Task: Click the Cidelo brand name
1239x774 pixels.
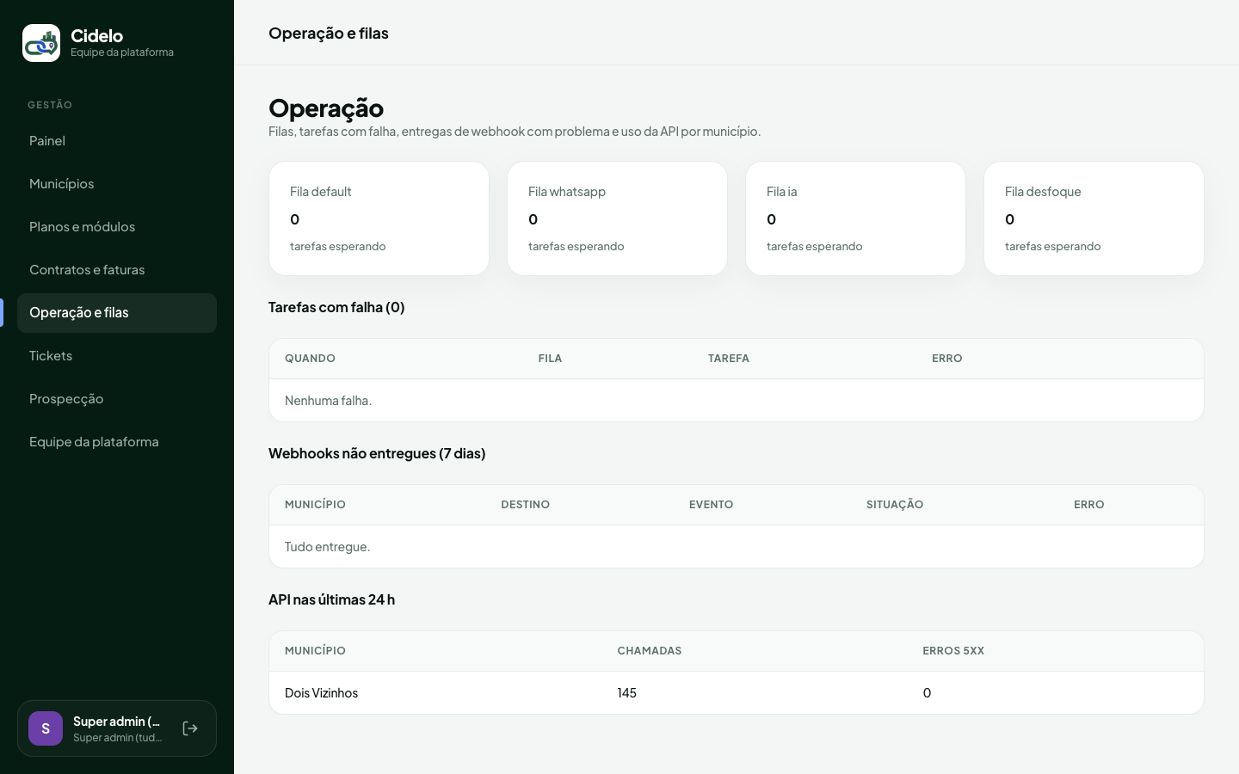Action: [96, 36]
